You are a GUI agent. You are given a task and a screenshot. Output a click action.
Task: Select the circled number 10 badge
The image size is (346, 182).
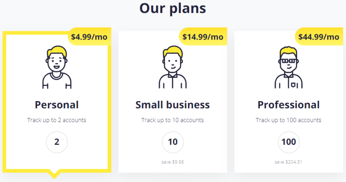(173, 142)
